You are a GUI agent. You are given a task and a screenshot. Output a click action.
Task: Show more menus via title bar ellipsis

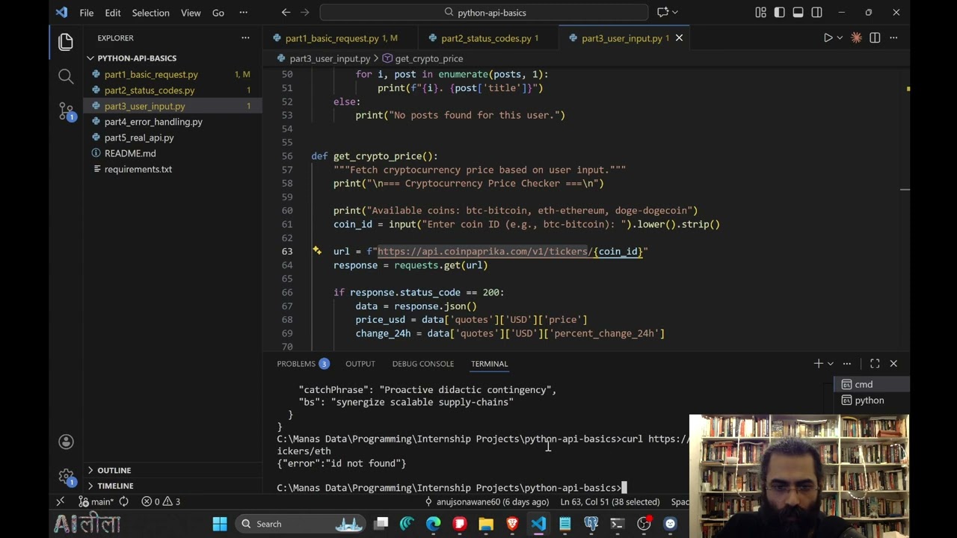[243, 13]
